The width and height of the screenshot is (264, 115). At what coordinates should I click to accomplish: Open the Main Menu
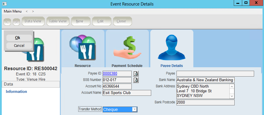coord(13,11)
